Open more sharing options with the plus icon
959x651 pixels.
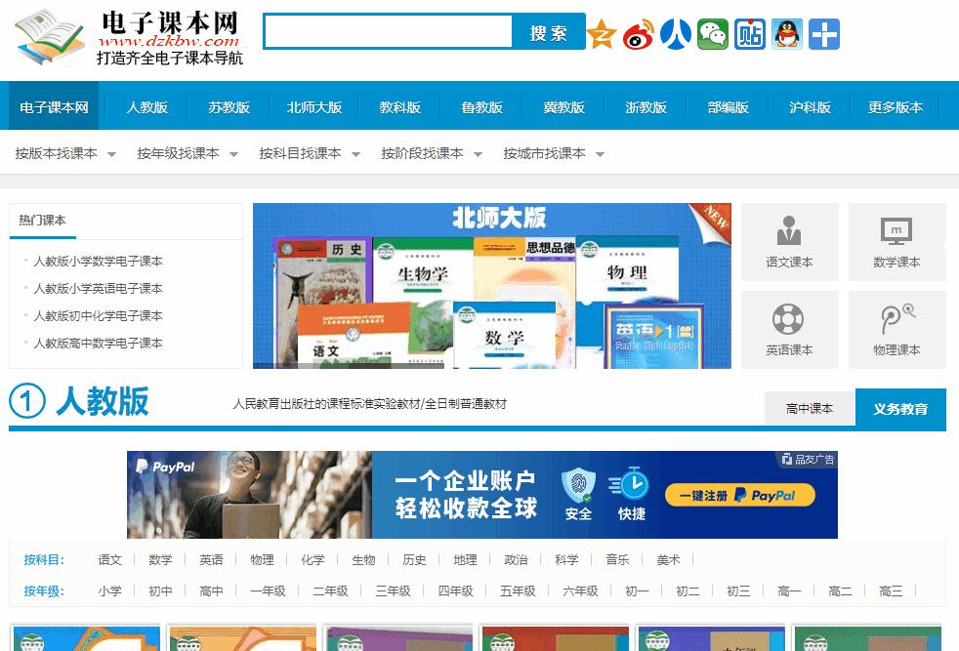823,32
